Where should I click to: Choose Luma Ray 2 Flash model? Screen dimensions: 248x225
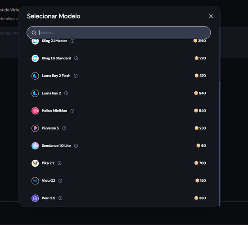[119, 76]
